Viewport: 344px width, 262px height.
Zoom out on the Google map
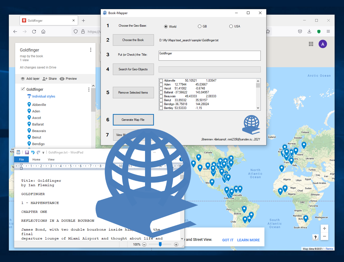(324, 236)
